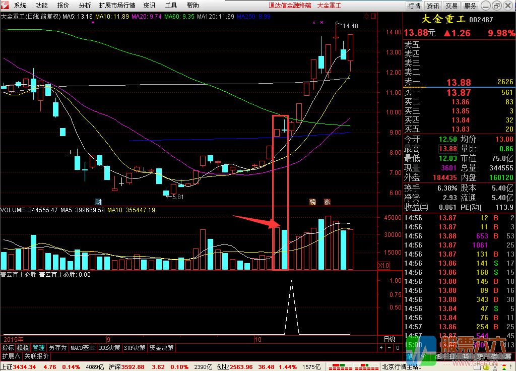Click the X10 volume scale label
The width and height of the screenshot is (516, 371).
click(383, 265)
